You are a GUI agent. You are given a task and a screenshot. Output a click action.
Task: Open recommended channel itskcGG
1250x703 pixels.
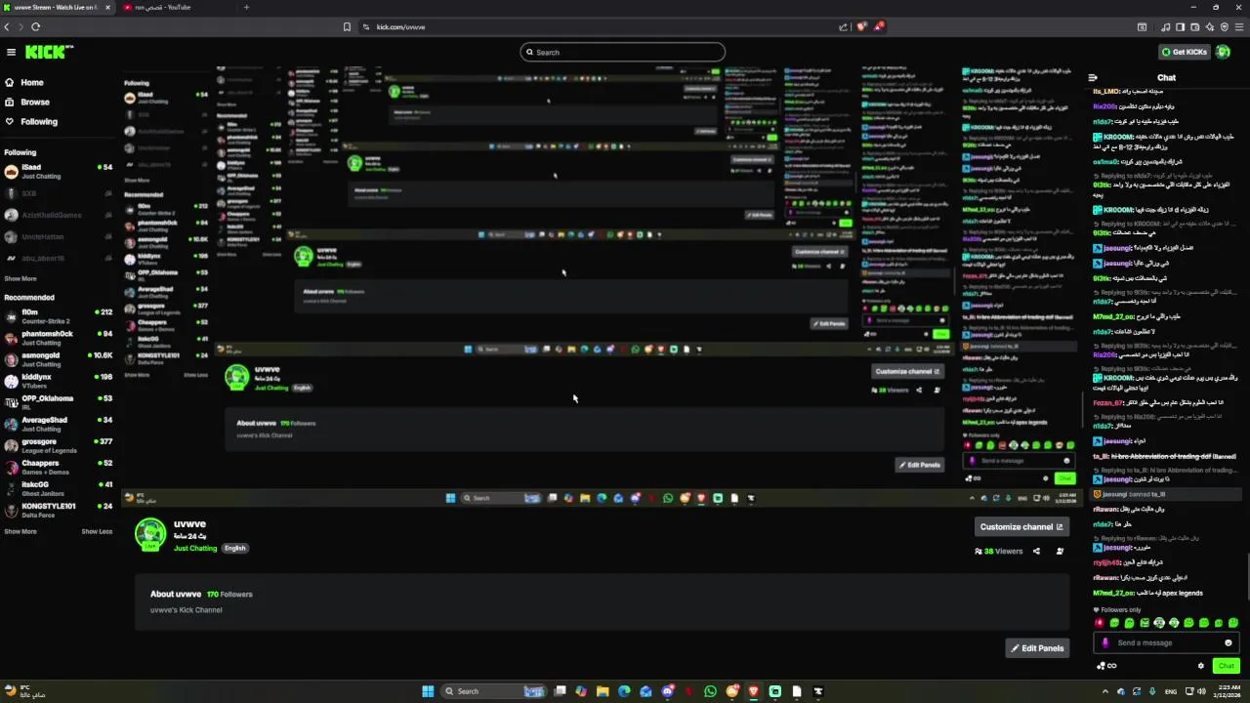point(59,488)
